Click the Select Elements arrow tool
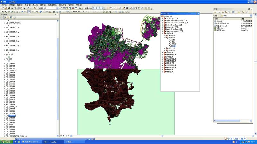257x144 pixels. pyautogui.click(x=37, y=12)
